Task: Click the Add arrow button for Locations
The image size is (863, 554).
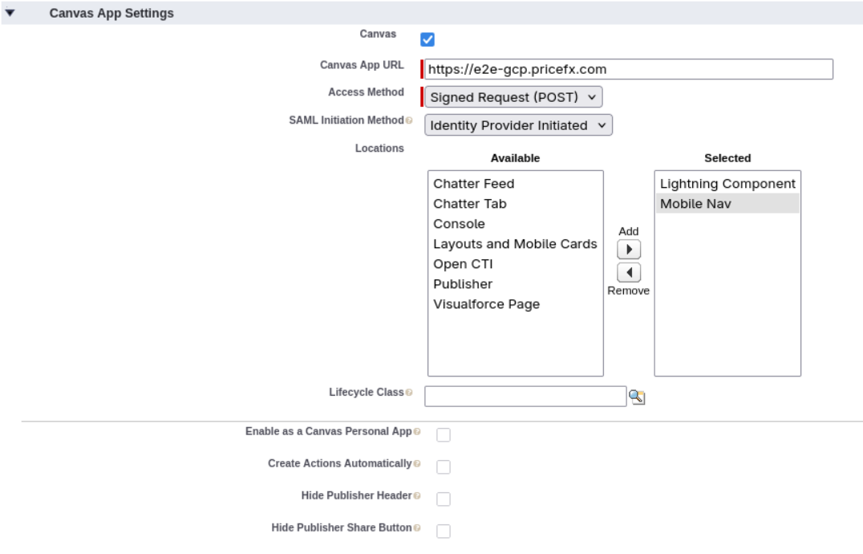Action: click(x=629, y=248)
